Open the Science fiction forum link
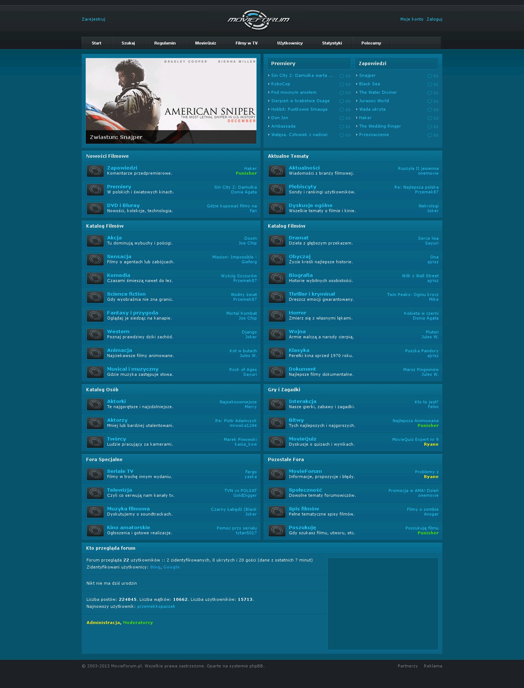The width and height of the screenshot is (524, 688). (x=126, y=294)
